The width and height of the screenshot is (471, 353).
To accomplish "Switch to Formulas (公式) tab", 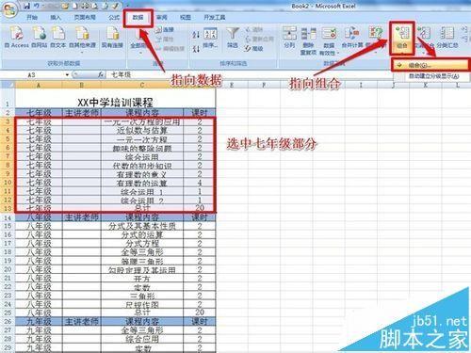I will [x=114, y=17].
